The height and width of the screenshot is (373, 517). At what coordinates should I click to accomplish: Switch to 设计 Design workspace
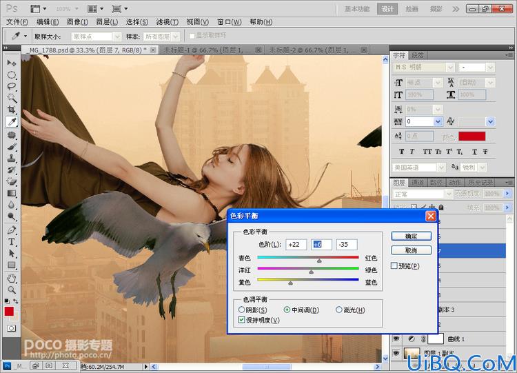[x=387, y=9]
